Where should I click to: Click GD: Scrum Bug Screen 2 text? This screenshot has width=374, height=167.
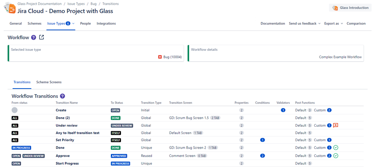[x=188, y=148]
